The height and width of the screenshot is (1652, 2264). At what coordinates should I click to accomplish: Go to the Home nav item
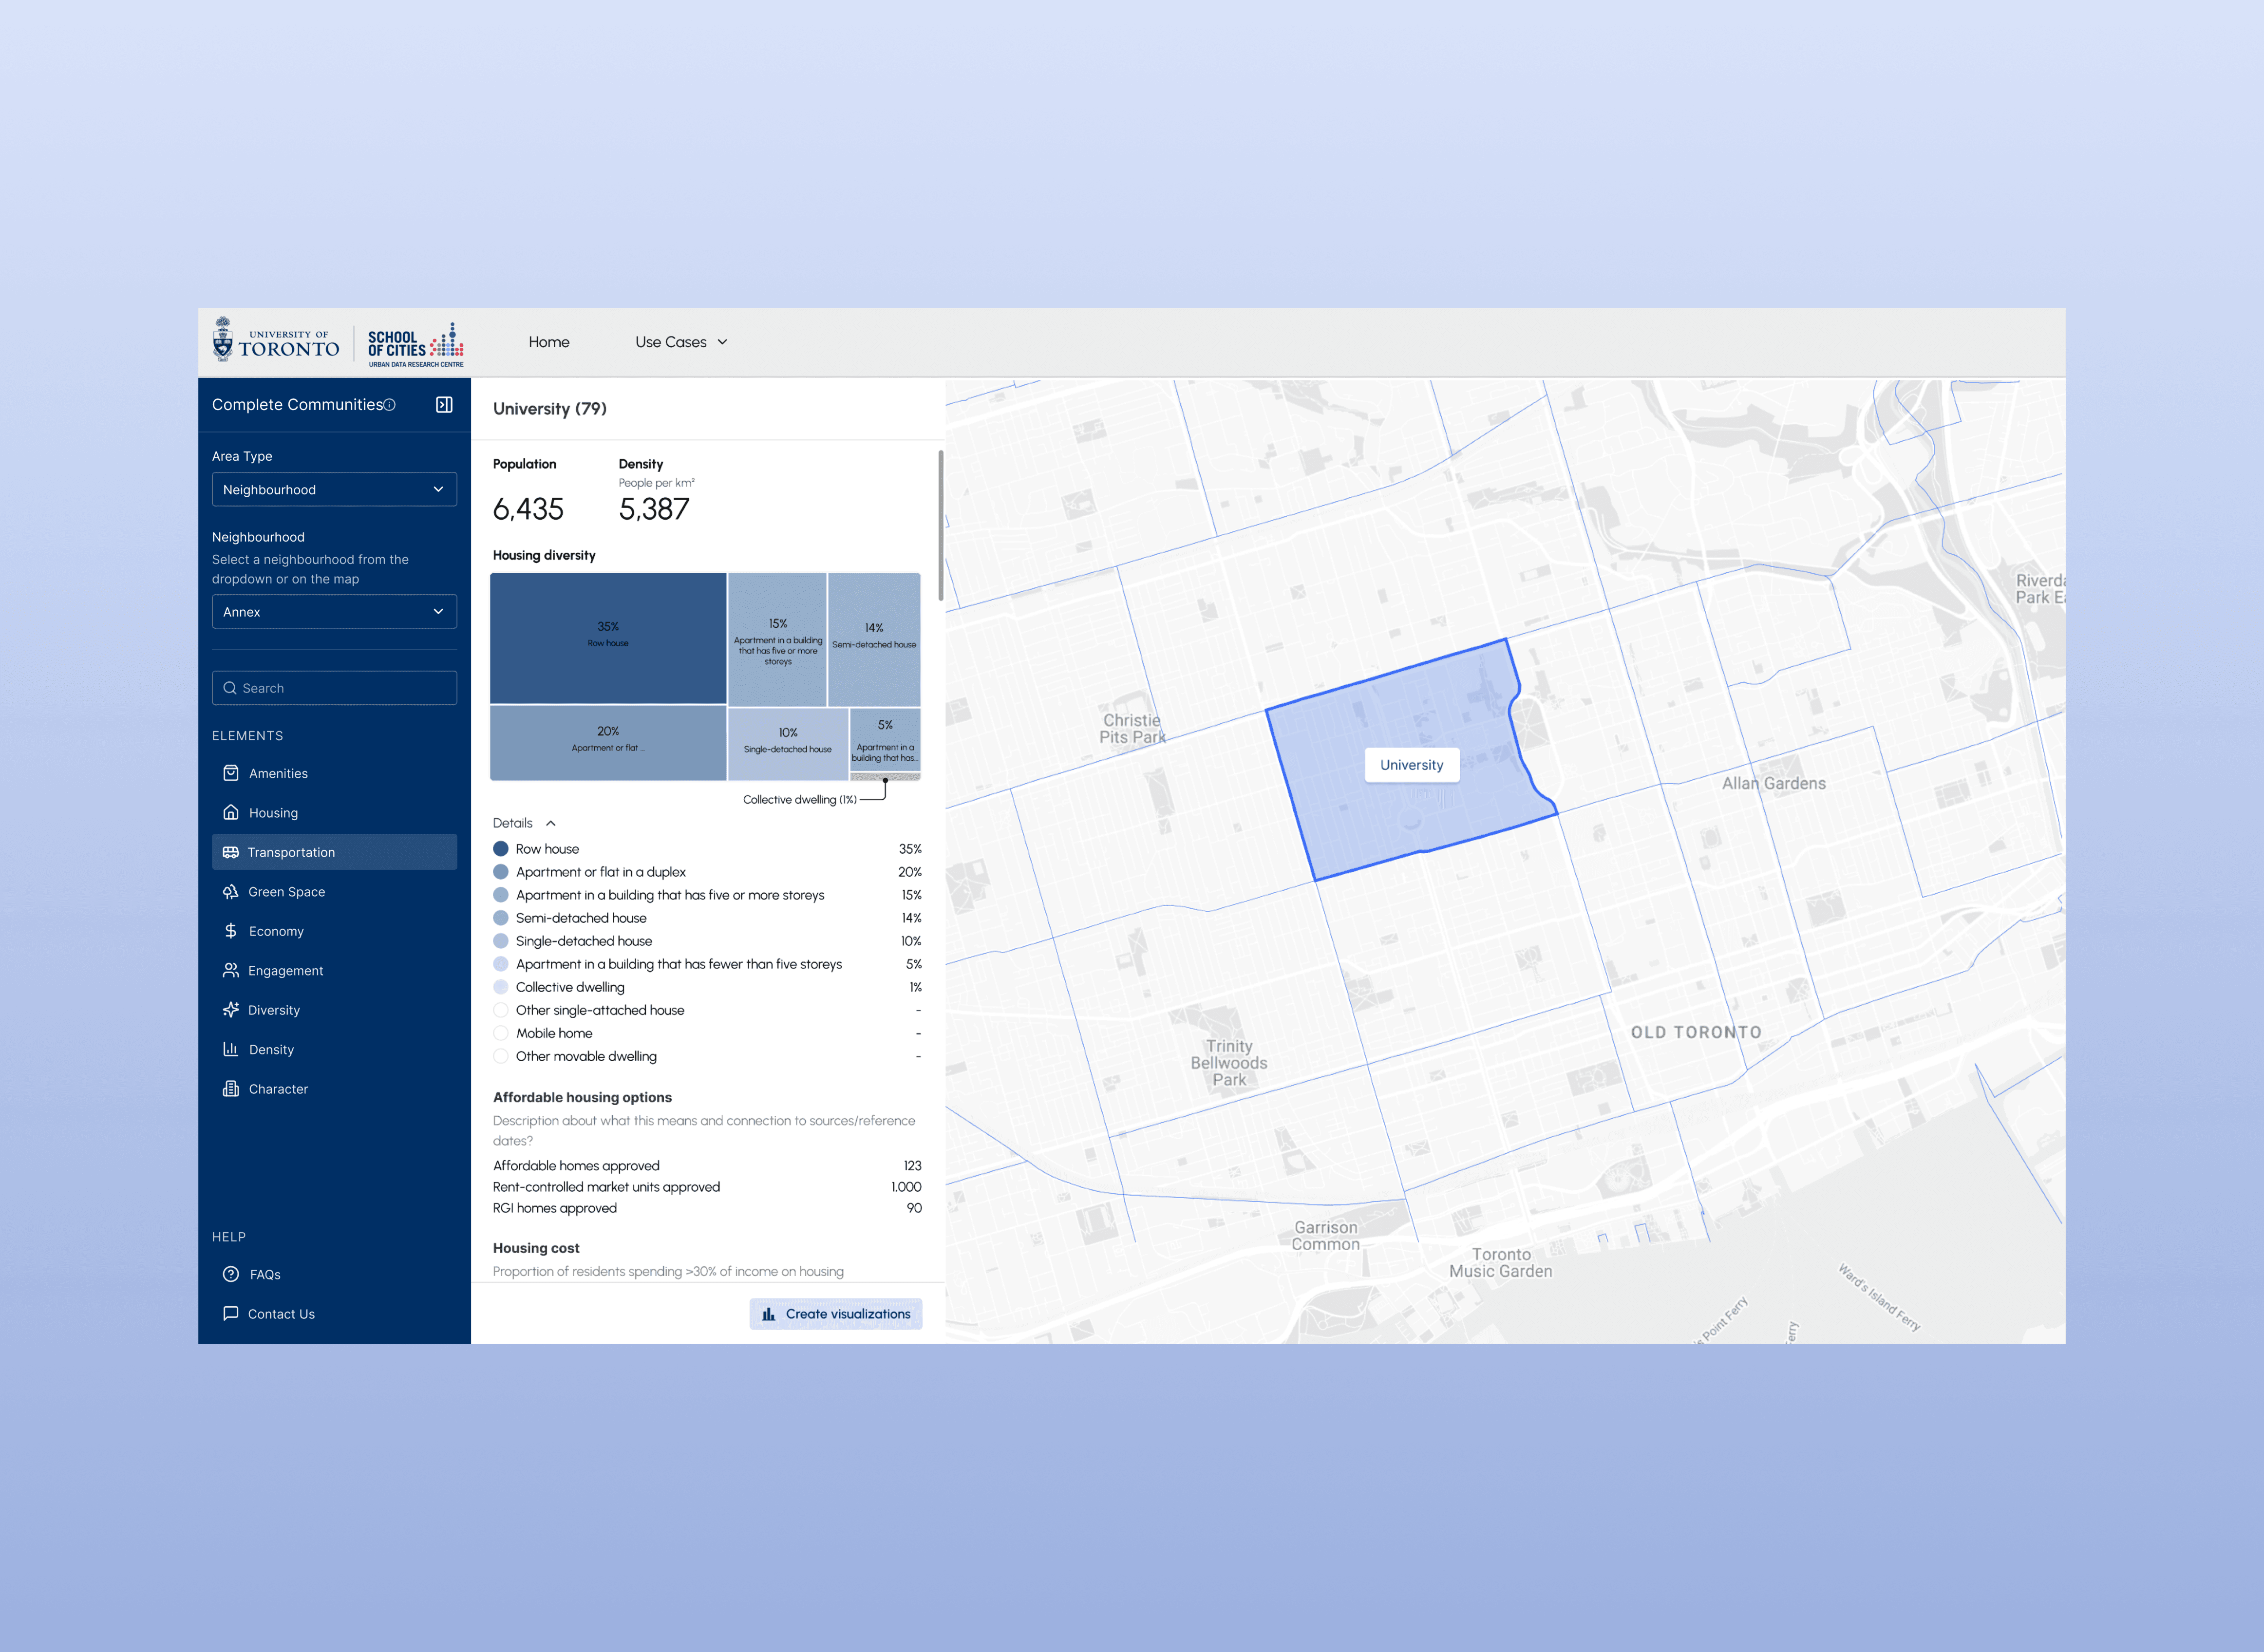click(549, 342)
